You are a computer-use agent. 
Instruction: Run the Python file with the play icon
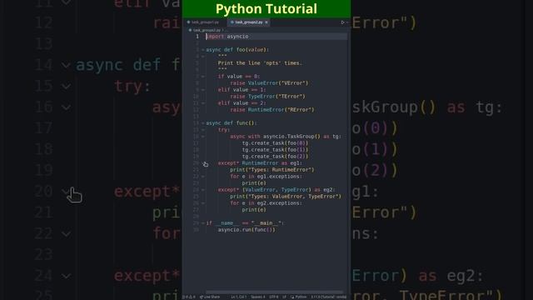pyautogui.click(x=342, y=22)
